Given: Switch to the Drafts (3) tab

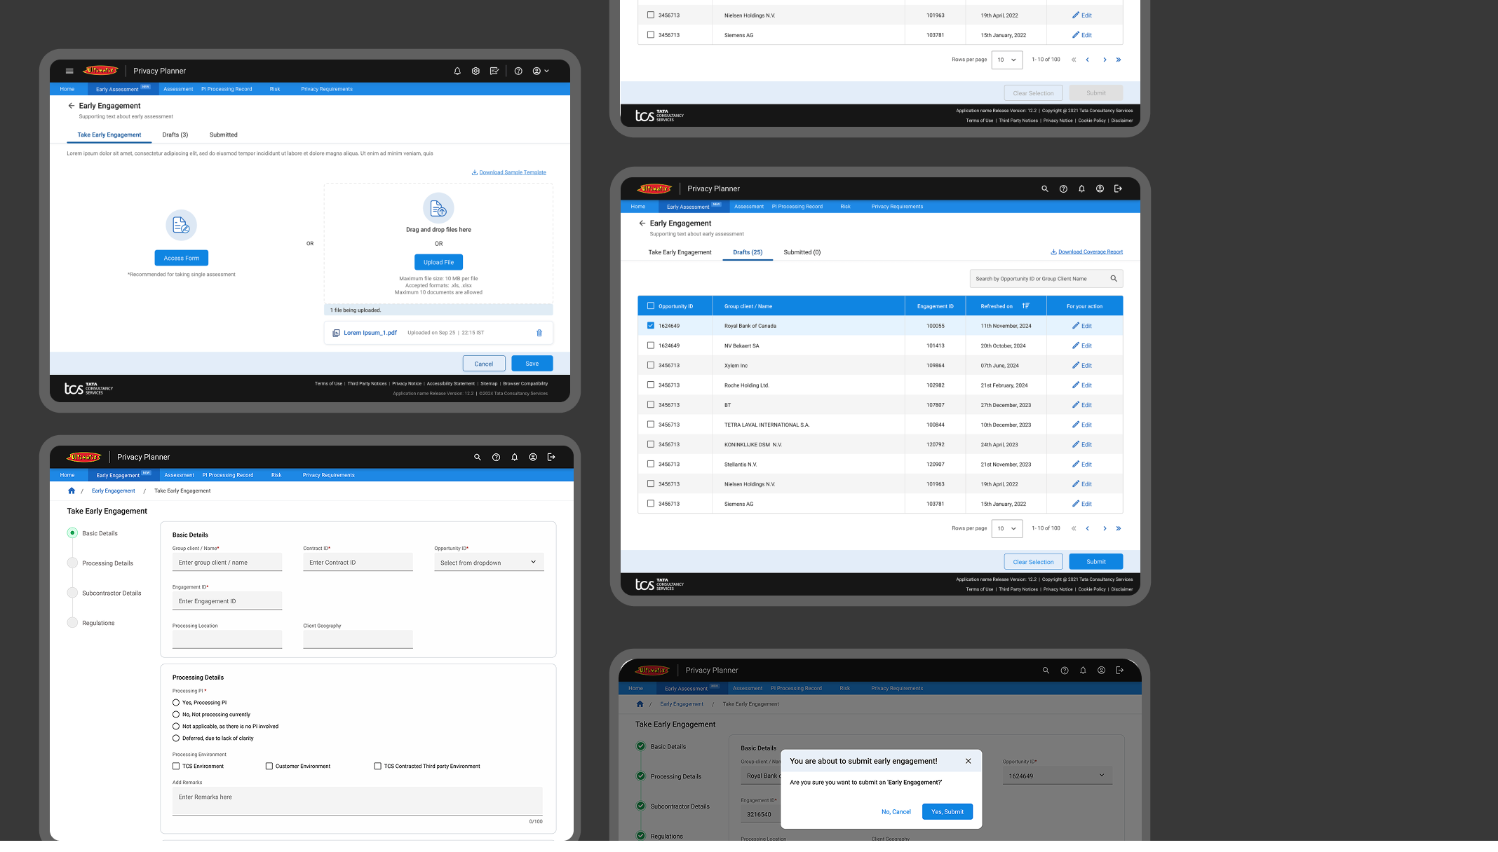Looking at the screenshot, I should pos(175,135).
